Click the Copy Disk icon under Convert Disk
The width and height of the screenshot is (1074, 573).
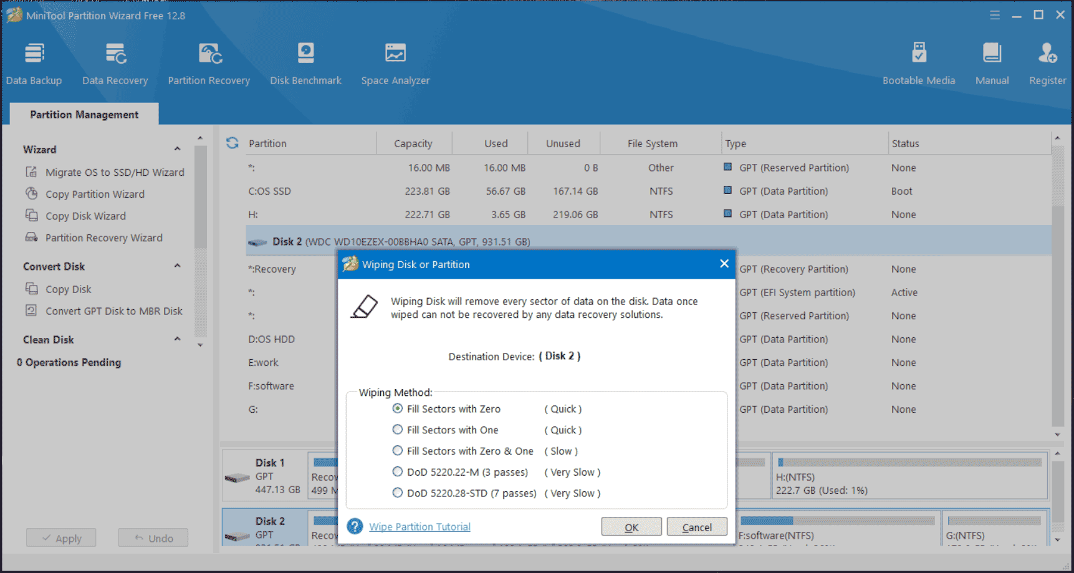pos(31,288)
